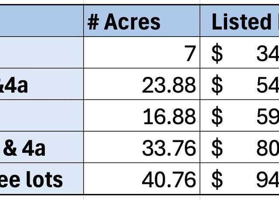Select the cell with value 23.88
Image resolution: width=279 pixels, height=200 pixels.
[x=142, y=84]
